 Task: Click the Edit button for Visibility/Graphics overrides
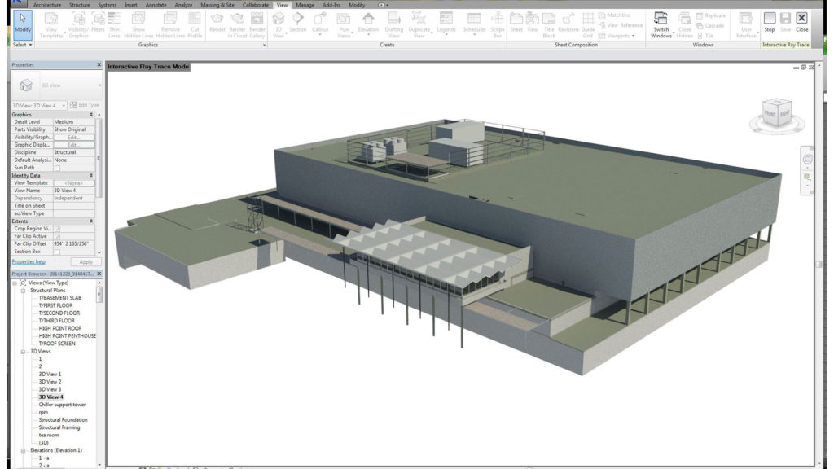point(73,138)
